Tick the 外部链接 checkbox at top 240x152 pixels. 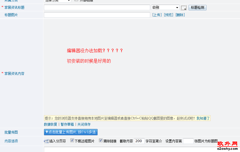(76, 1)
